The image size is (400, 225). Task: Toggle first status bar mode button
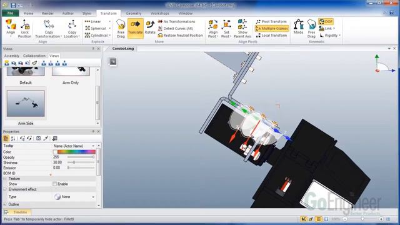[303, 219]
